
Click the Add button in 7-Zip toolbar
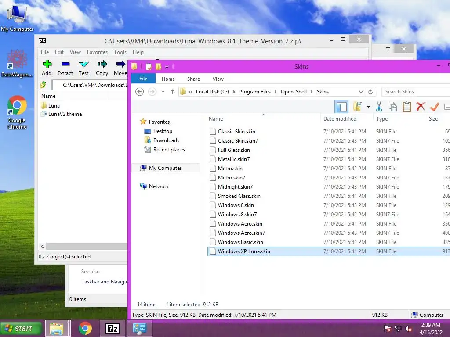(47, 68)
